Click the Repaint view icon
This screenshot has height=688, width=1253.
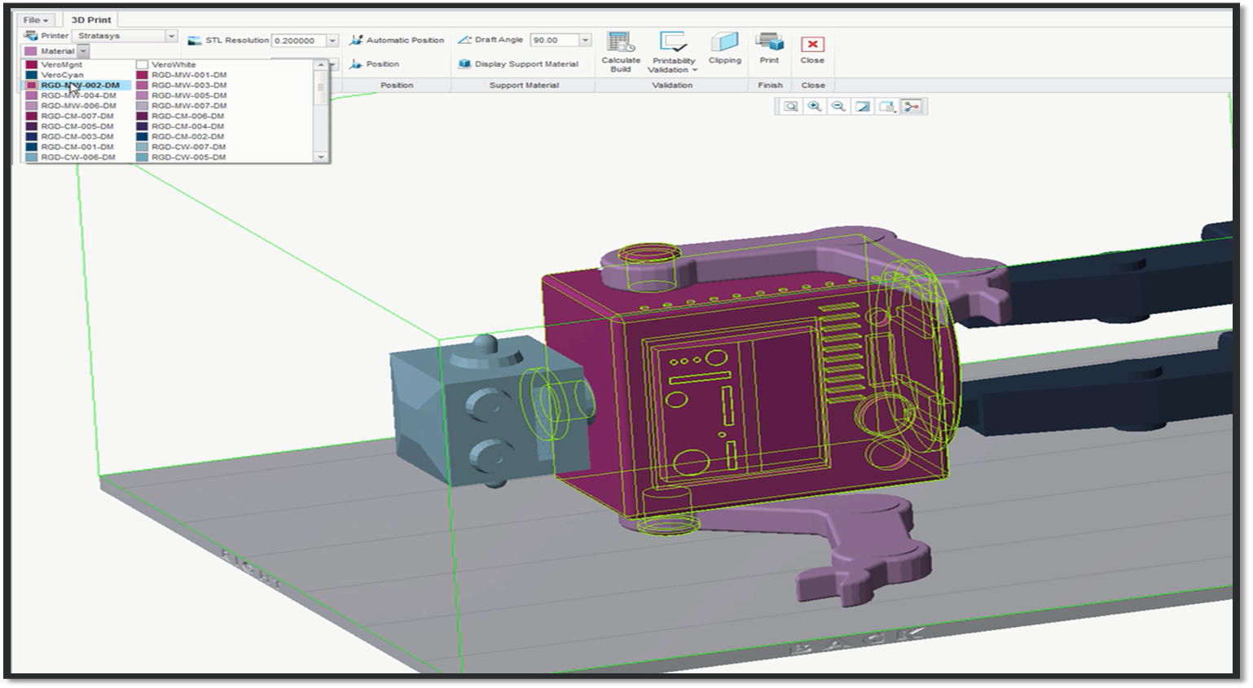click(x=863, y=107)
